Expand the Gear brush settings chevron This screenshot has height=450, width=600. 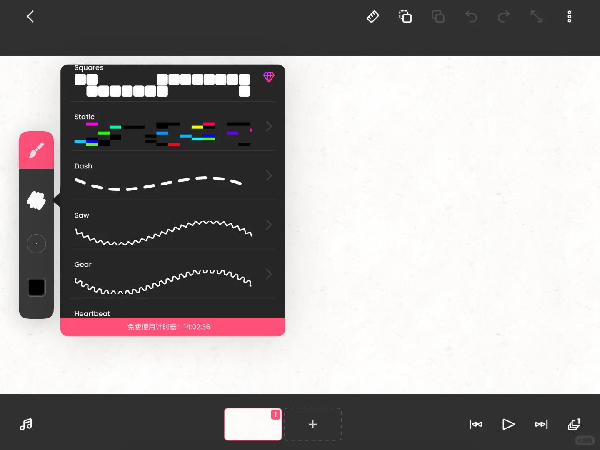click(x=269, y=274)
